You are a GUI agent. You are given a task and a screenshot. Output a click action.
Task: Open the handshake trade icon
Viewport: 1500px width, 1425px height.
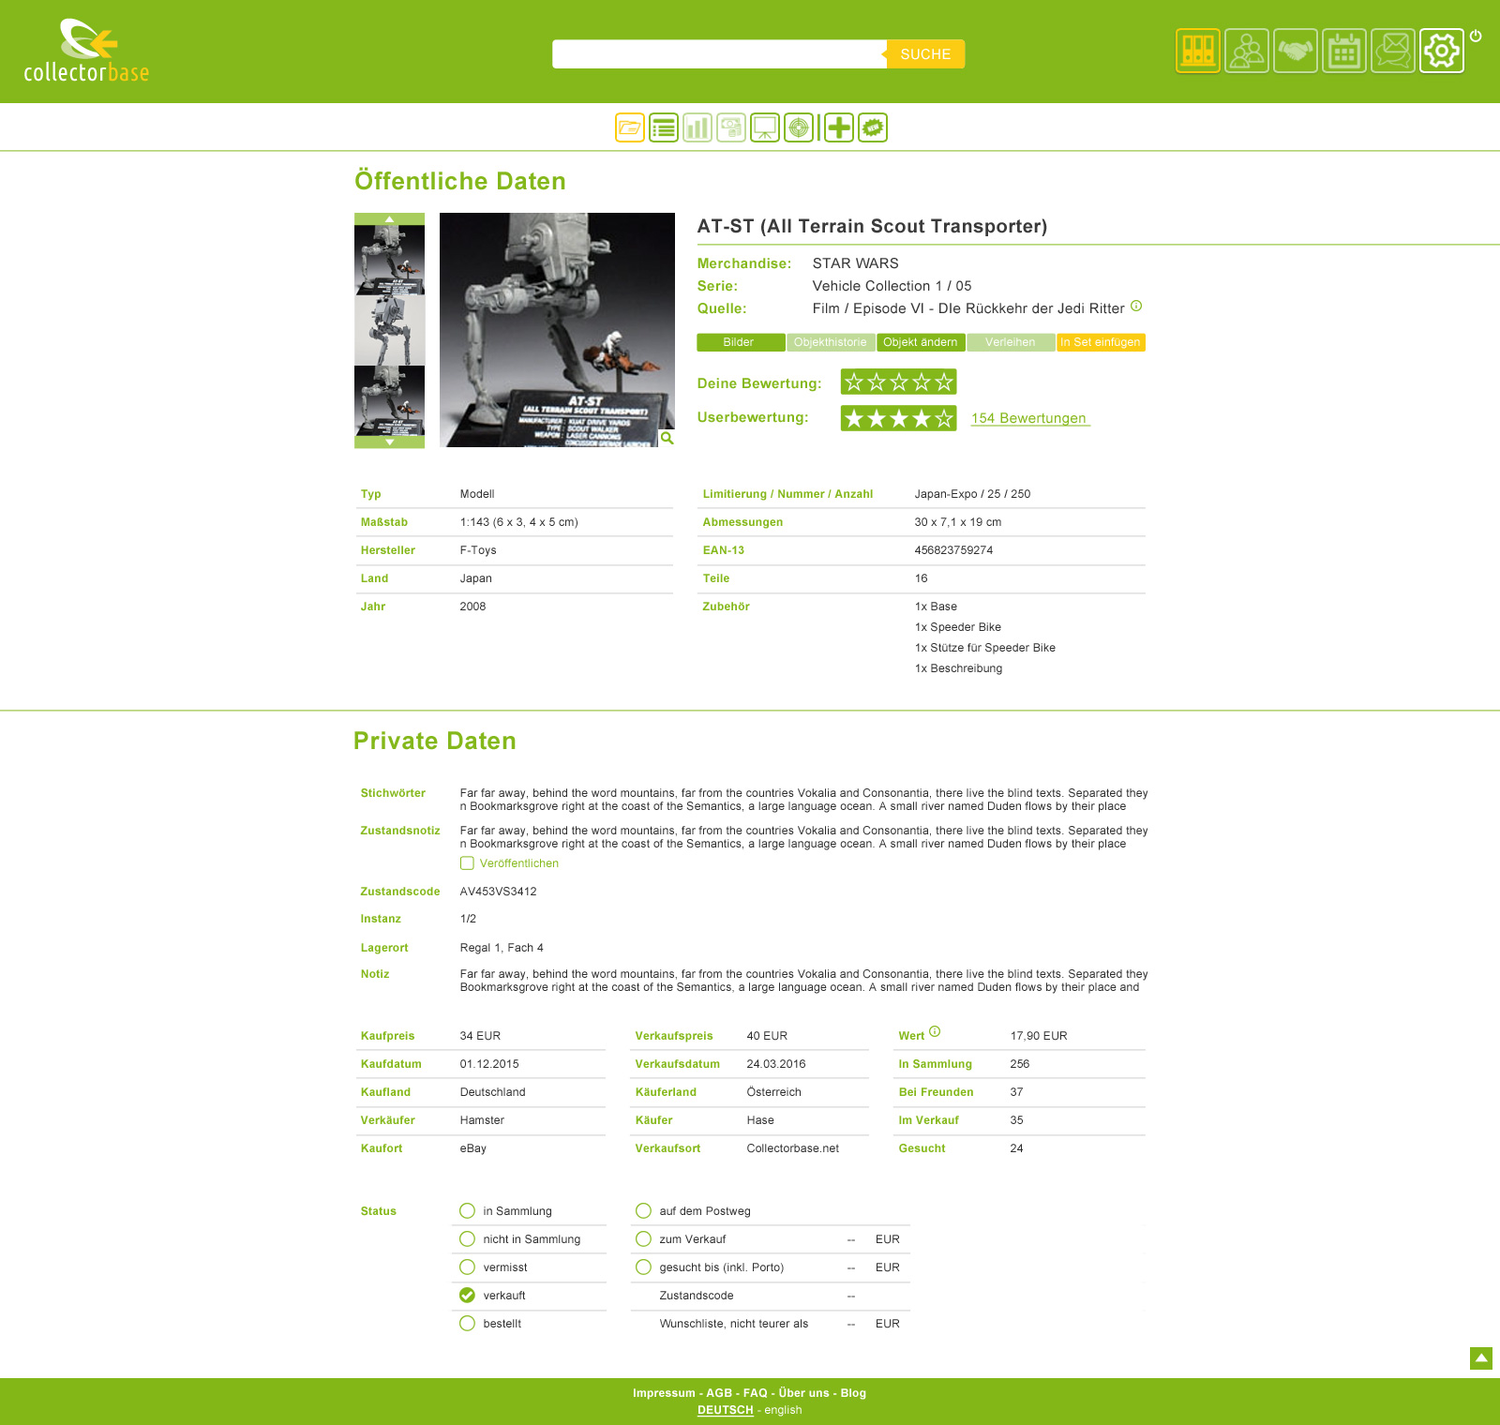coord(1296,51)
